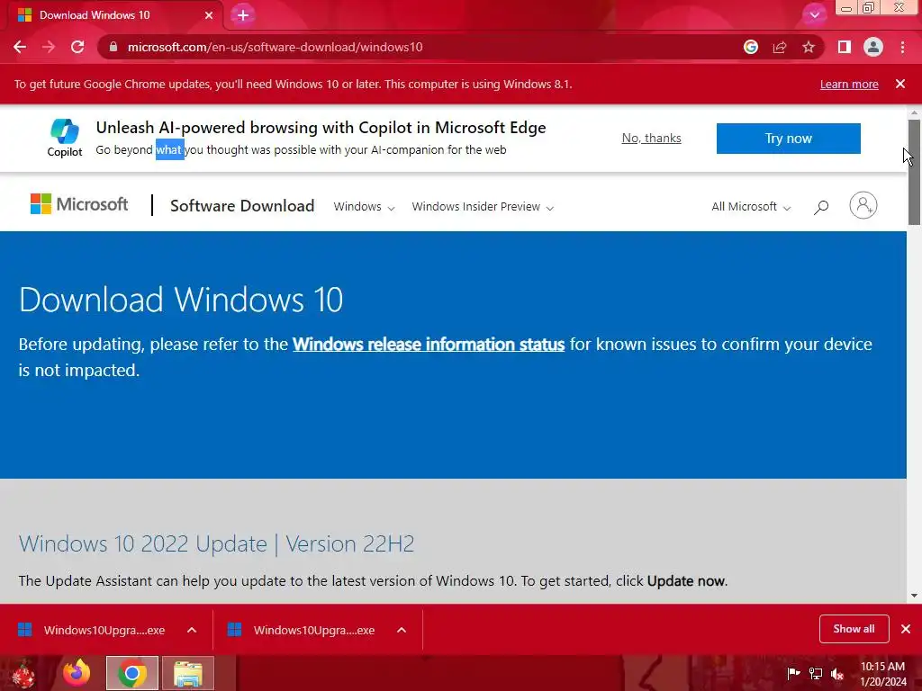Expand the Windows menu
This screenshot has width=922, height=691.
pyautogui.click(x=364, y=207)
